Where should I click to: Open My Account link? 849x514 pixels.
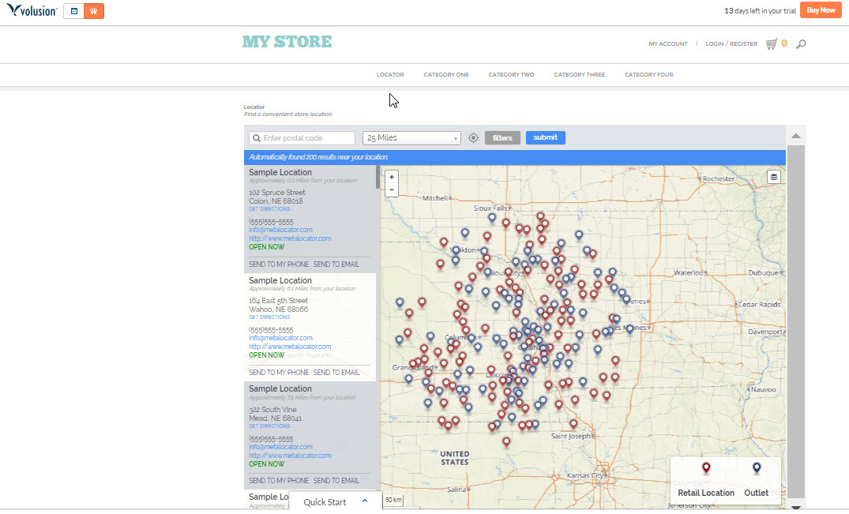tap(668, 44)
